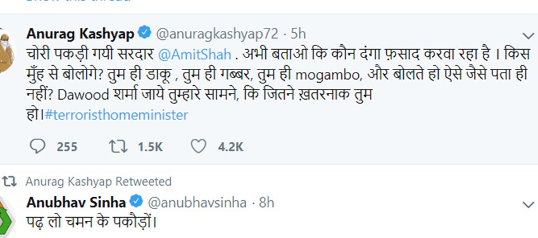Click the 5h timestamp on the tweet
The height and width of the screenshot is (238, 538).
coord(298,33)
